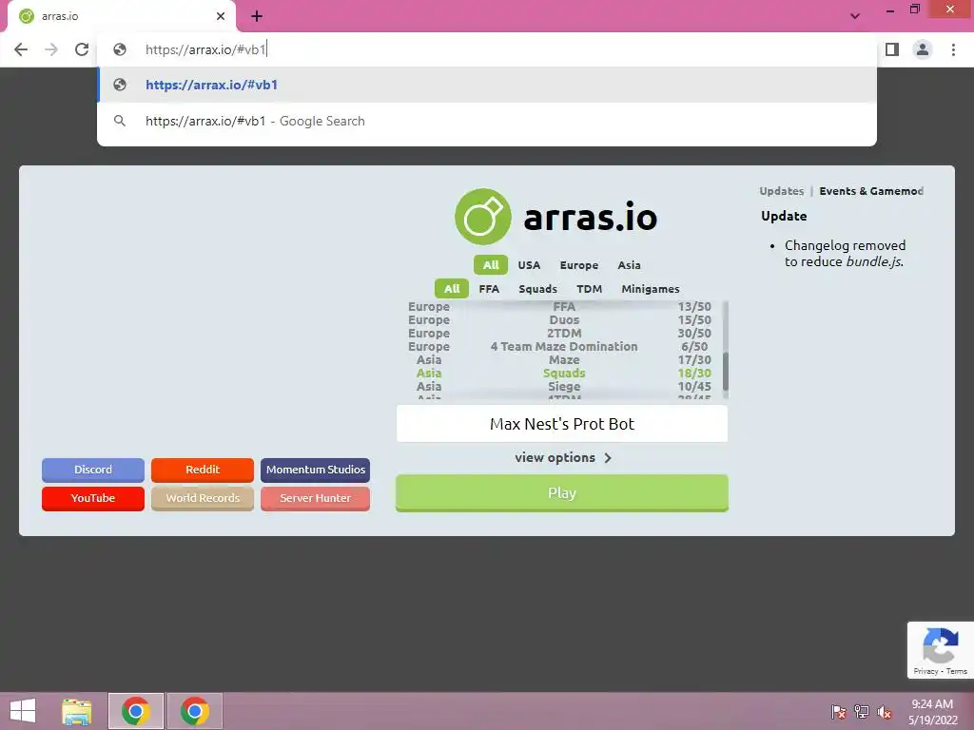Image resolution: width=974 pixels, height=730 pixels.
Task: Select Asia Maze 17/30 server
Action: 559,360
